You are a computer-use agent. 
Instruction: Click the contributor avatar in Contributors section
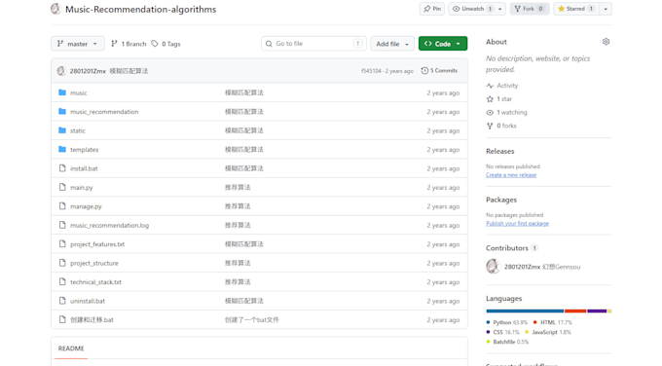click(x=494, y=267)
